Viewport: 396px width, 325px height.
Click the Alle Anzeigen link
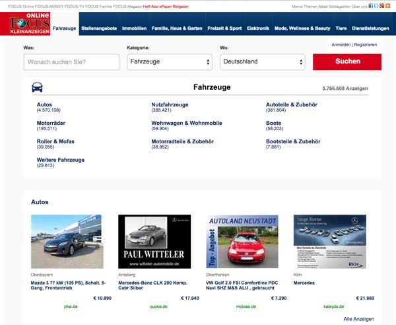click(358, 319)
